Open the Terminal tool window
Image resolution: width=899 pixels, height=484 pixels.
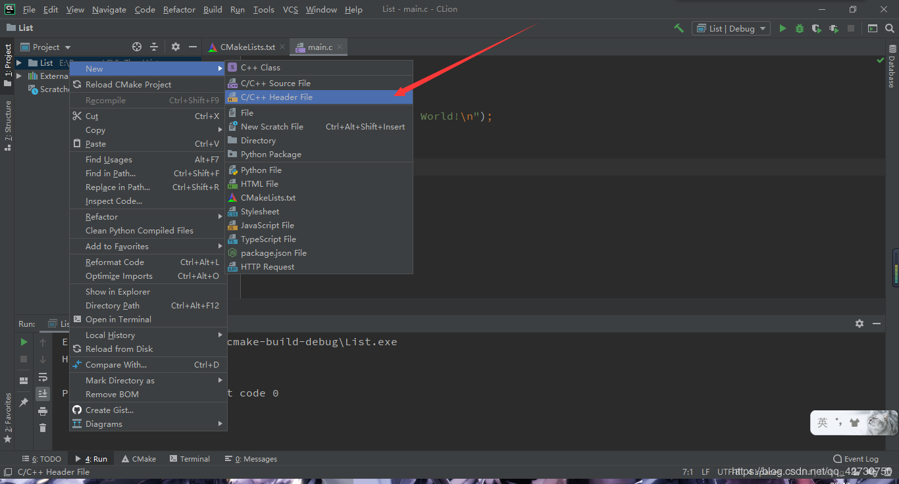pos(190,459)
